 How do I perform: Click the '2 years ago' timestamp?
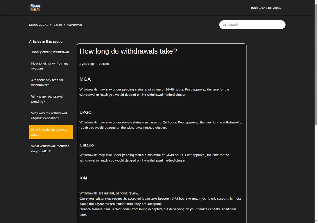[87, 64]
